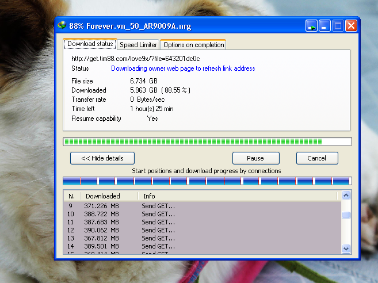The height and width of the screenshot is (283, 378).
Task: Click the time left value 1 hour(s) 25 min
Action: 152,109
